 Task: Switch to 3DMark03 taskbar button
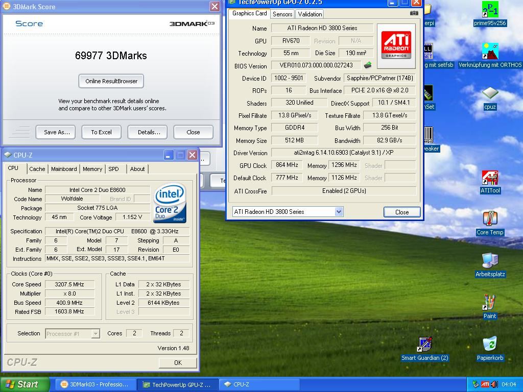click(95, 384)
